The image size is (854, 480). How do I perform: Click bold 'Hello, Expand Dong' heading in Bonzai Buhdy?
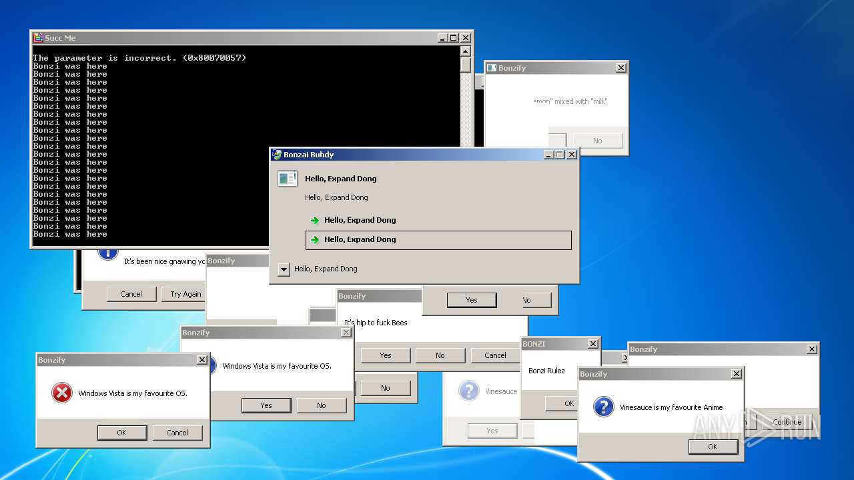point(341,179)
